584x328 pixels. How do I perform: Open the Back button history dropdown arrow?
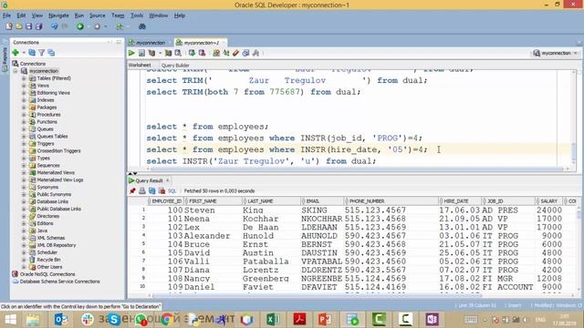[x=89, y=26]
